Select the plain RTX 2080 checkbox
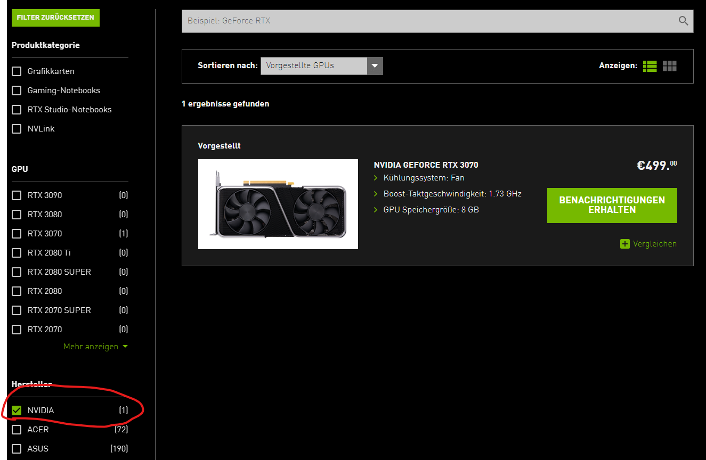Image resolution: width=706 pixels, height=460 pixels. 17,291
